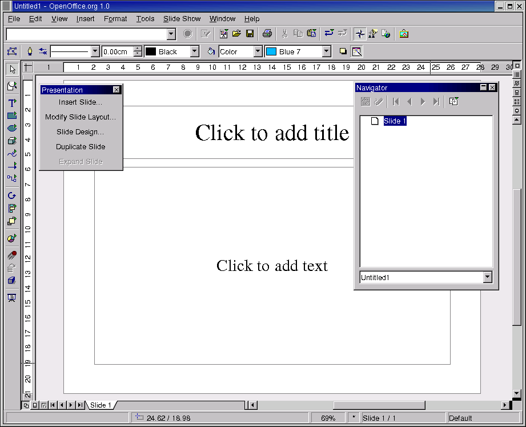Viewport: 526px width, 427px height.
Task: Select Slide 1 in the Navigator list
Action: 395,121
